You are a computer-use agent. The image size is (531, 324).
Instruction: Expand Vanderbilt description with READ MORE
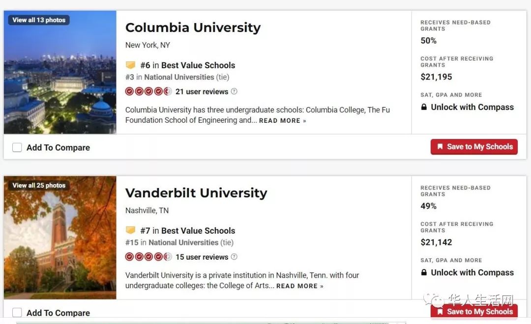(300, 286)
